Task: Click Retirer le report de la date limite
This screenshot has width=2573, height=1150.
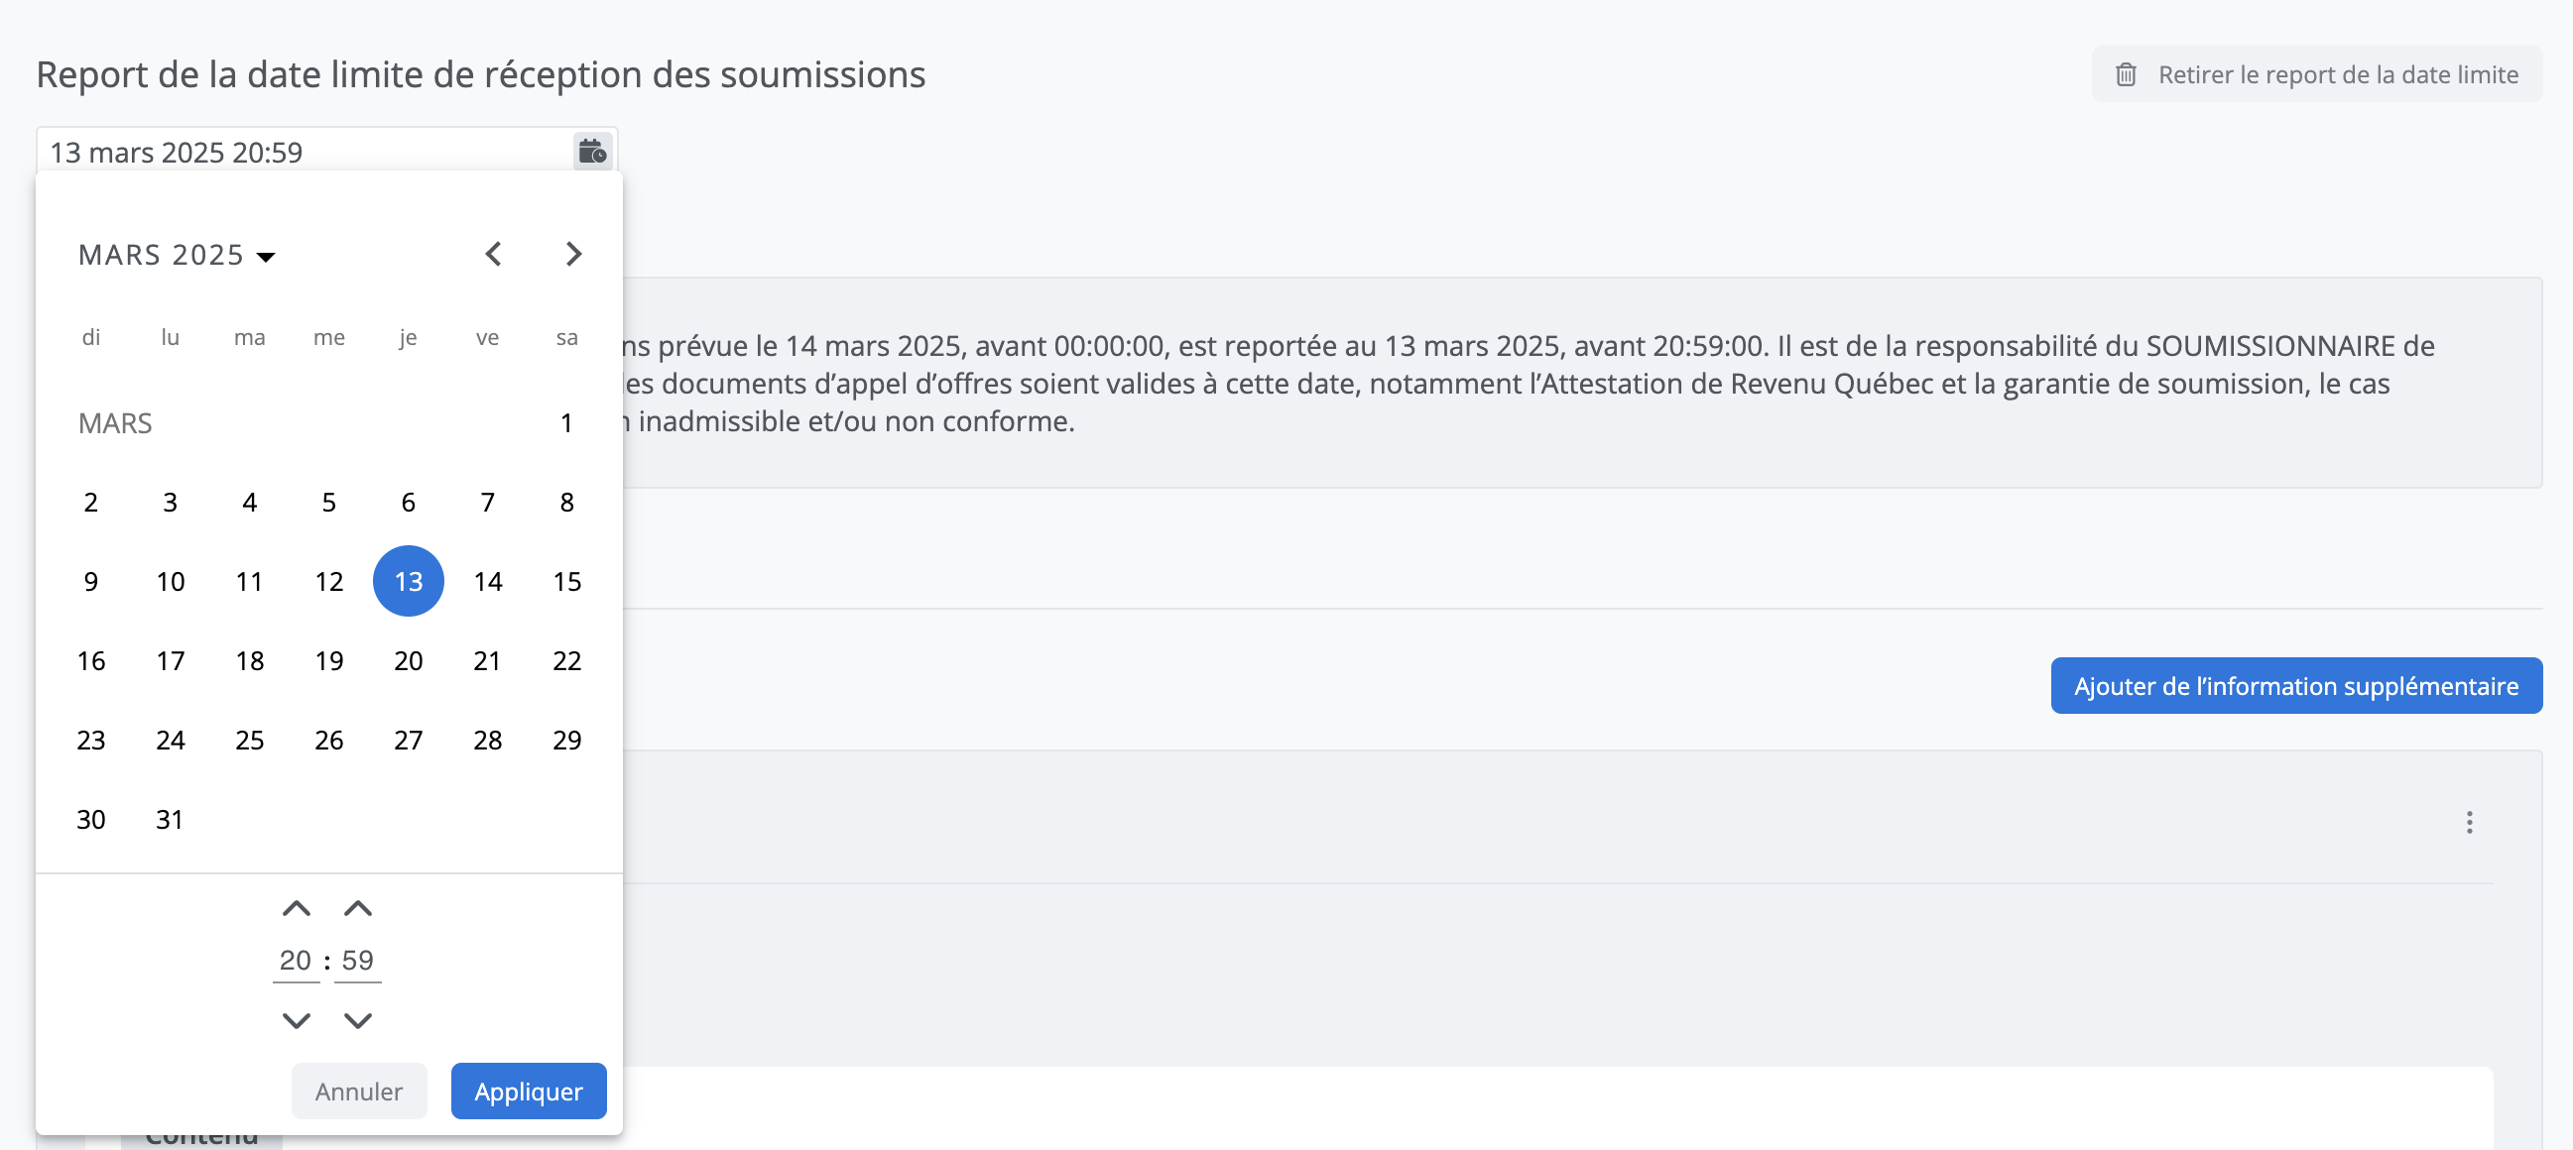Action: tap(2317, 75)
